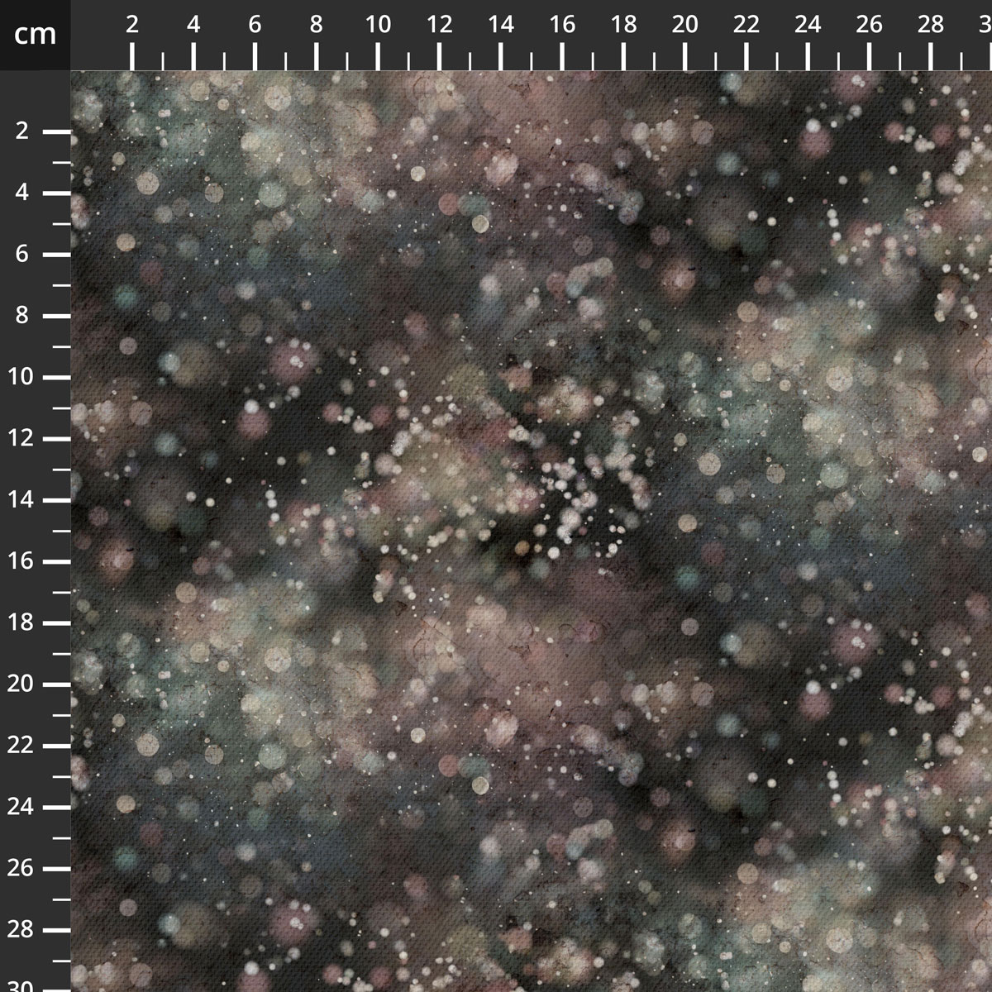Image resolution: width=992 pixels, height=992 pixels.
Task: Click the 24 mark on horizontal ruler
Action: (x=808, y=25)
